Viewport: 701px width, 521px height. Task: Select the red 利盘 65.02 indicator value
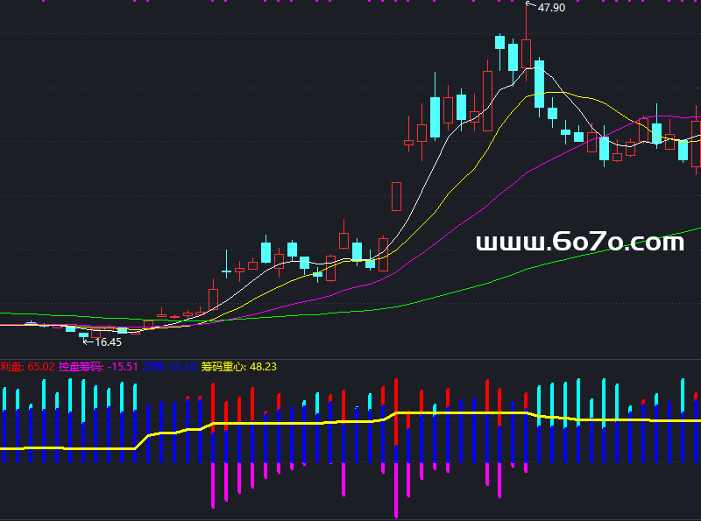[27, 367]
